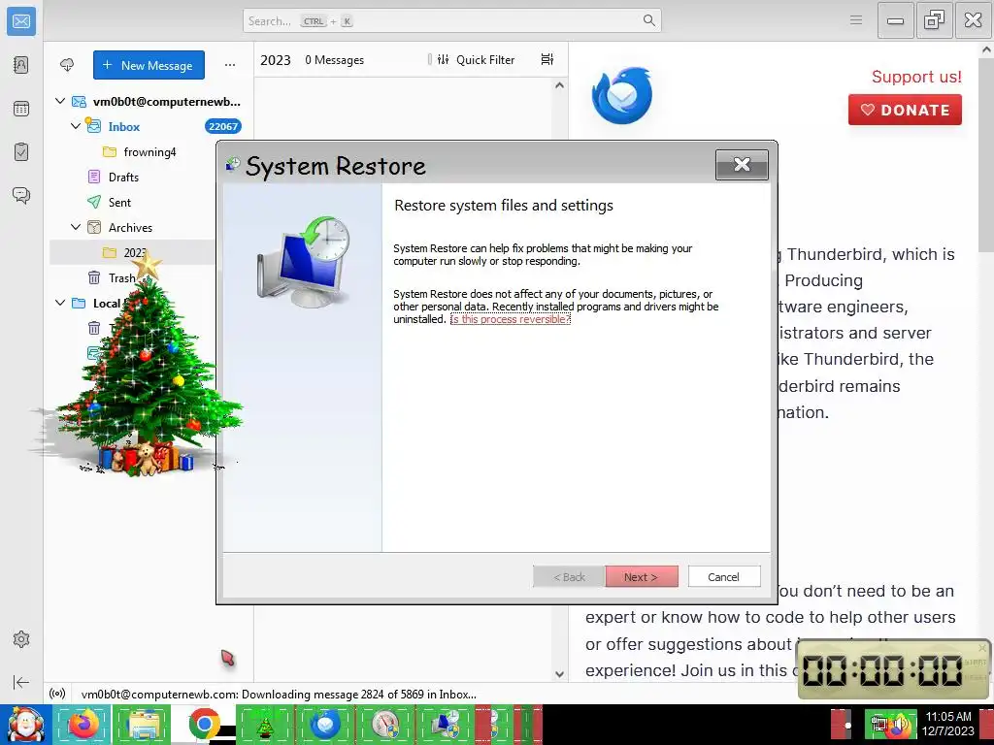This screenshot has width=994, height=745.
Task: Click the online status icon in status bar
Action: pyautogui.click(x=57, y=694)
